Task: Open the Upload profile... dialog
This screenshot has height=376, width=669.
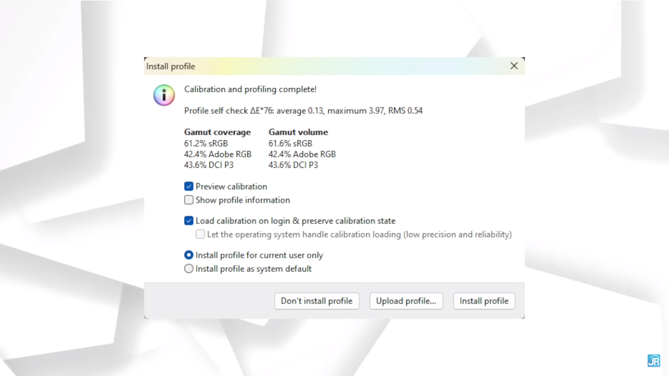Action: (x=406, y=301)
